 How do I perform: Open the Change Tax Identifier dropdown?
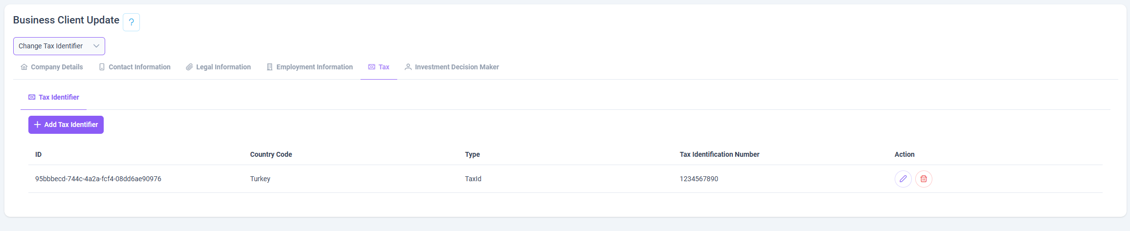pos(59,46)
